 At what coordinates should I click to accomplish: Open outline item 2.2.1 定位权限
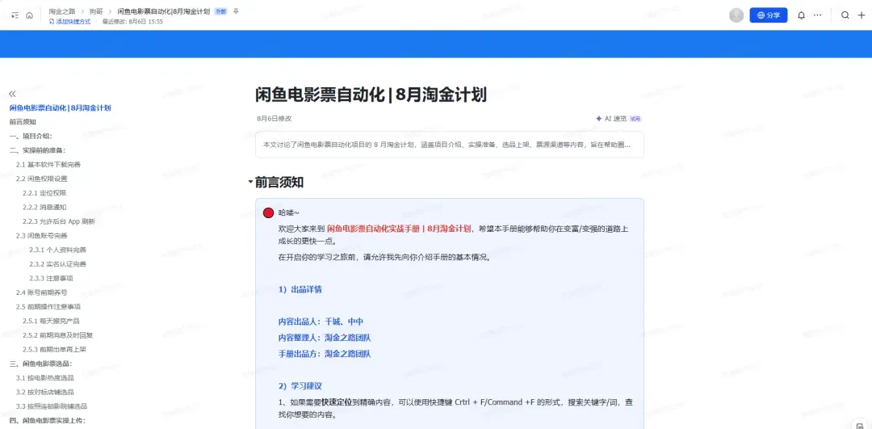44,193
